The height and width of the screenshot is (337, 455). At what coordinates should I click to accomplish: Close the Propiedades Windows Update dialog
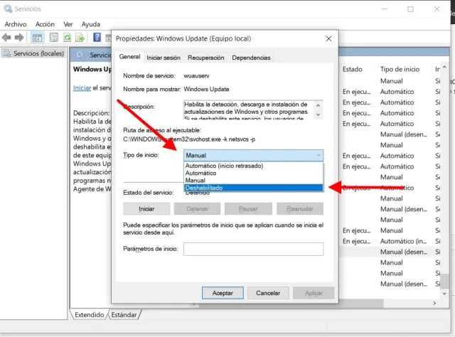(328, 38)
